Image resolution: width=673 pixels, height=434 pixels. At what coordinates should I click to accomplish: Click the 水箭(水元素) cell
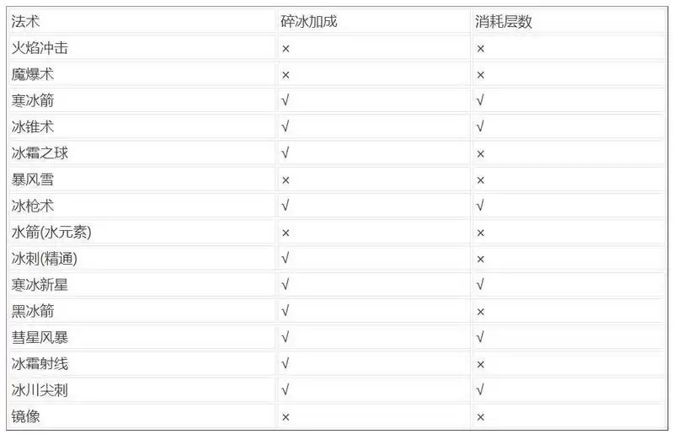pos(50,233)
